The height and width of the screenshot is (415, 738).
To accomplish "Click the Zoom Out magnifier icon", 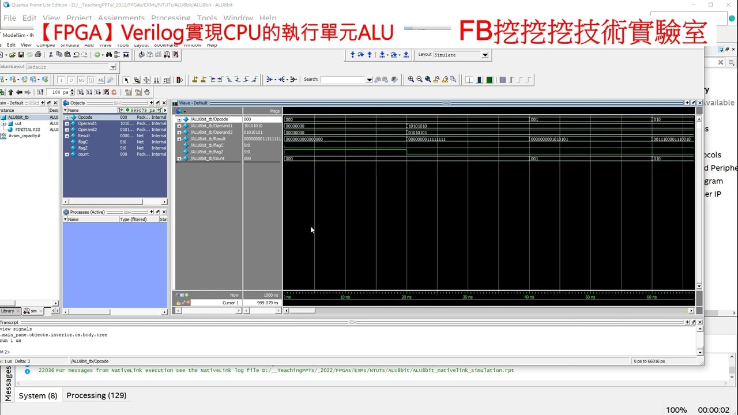I will [419, 80].
